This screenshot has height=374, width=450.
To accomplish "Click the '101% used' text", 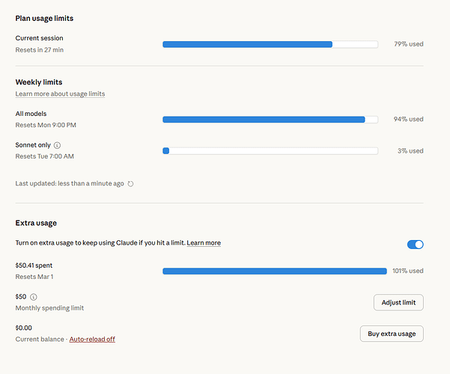I will [x=408, y=271].
